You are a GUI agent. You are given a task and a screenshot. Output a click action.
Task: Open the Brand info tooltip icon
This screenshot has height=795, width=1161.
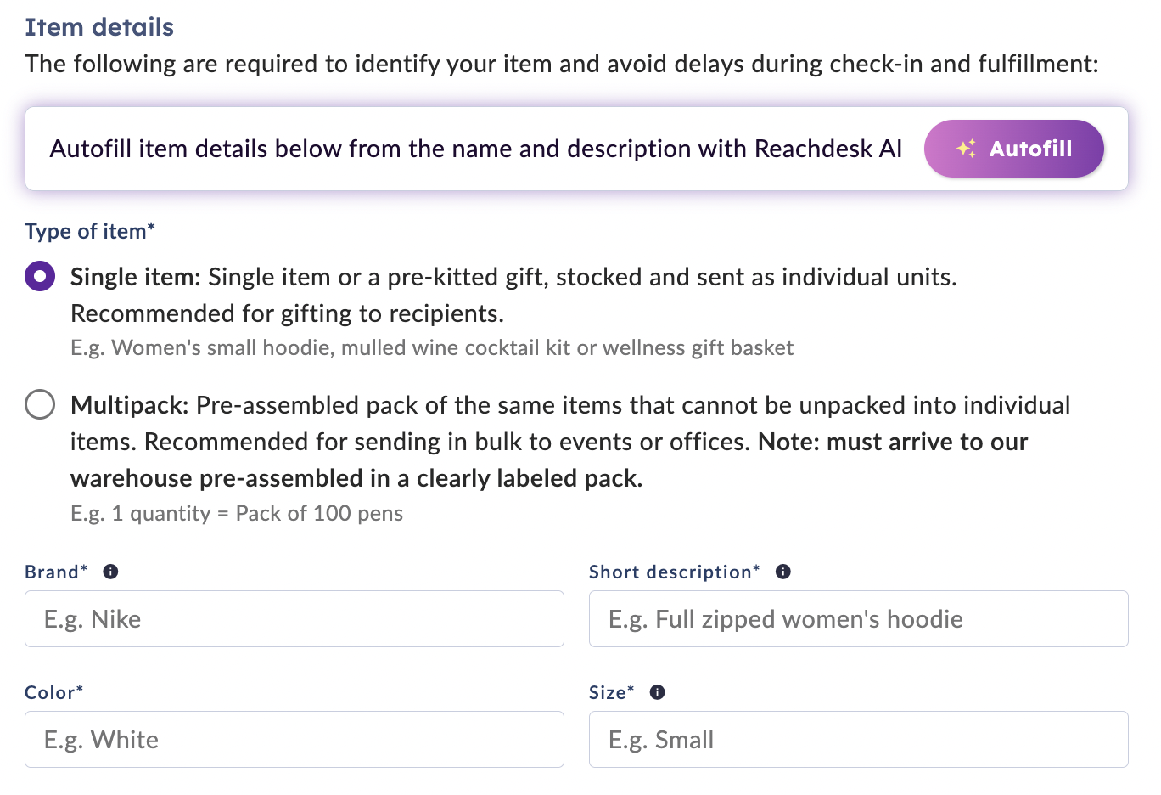coord(110,572)
